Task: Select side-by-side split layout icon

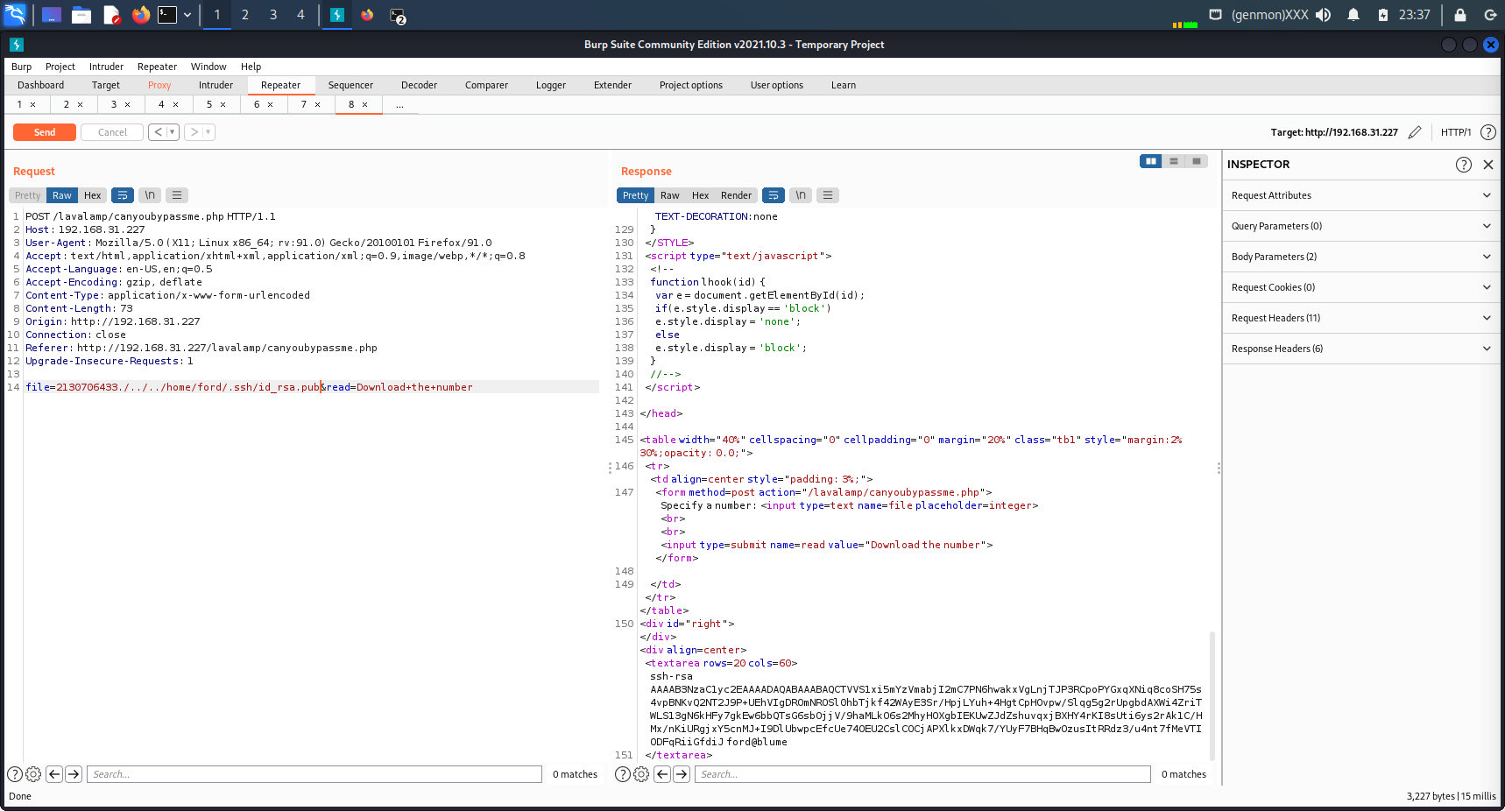Action: tap(1151, 161)
